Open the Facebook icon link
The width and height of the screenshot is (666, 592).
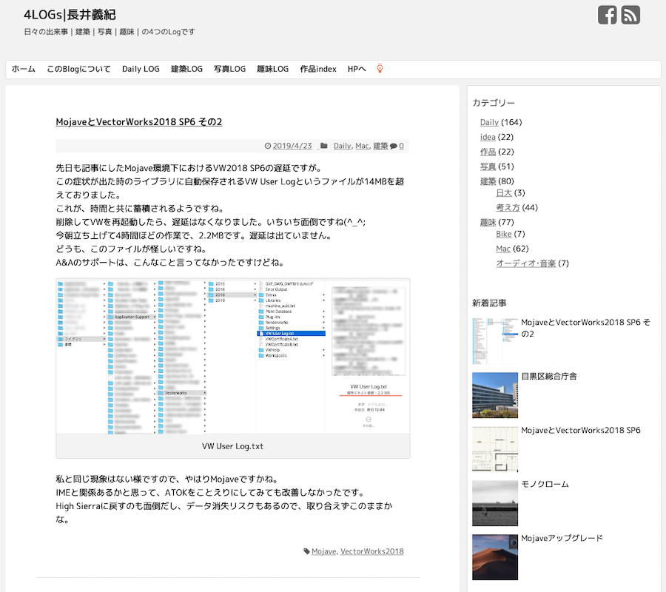point(607,16)
